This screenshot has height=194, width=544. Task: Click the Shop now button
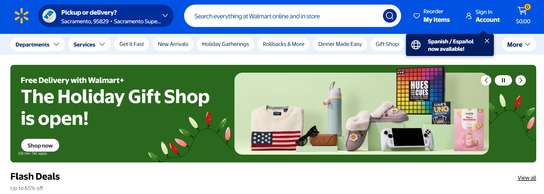(40, 145)
